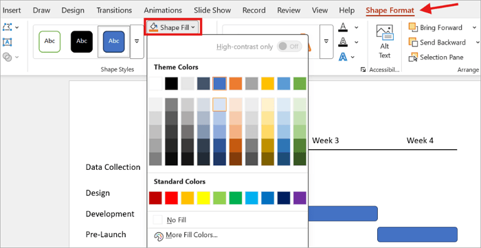
Task: Click the Week 3 heading
Action: [326, 140]
